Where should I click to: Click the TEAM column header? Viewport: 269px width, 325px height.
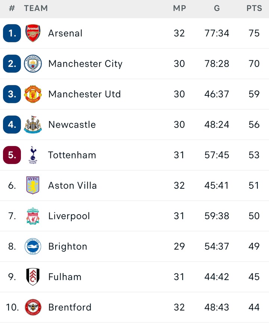36,8
